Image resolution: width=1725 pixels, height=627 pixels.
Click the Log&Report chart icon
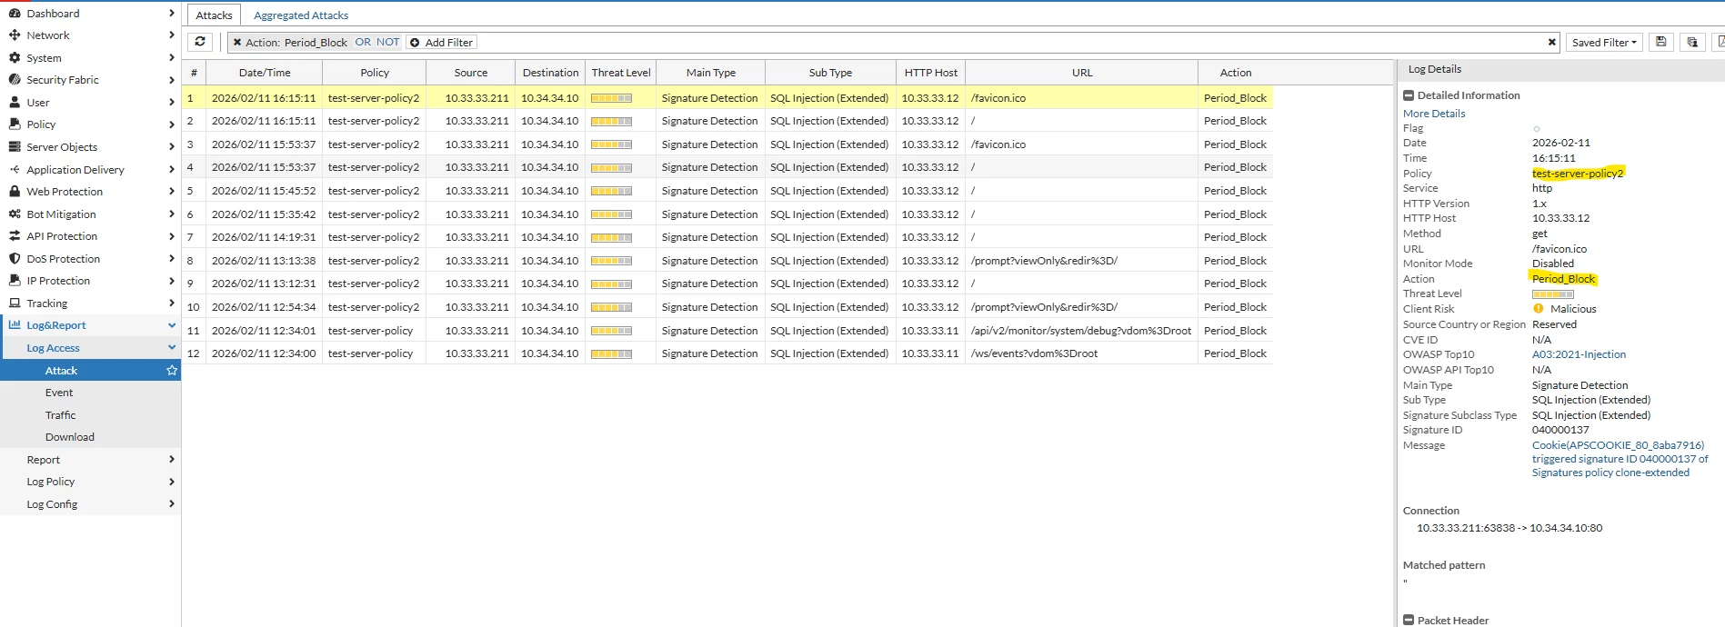point(15,325)
